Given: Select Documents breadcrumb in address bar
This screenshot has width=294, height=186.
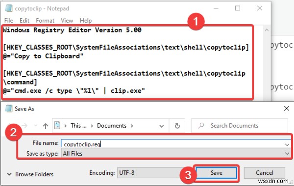Looking at the screenshot, I should coord(112,126).
